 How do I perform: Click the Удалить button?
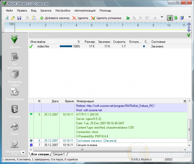[80, 18]
